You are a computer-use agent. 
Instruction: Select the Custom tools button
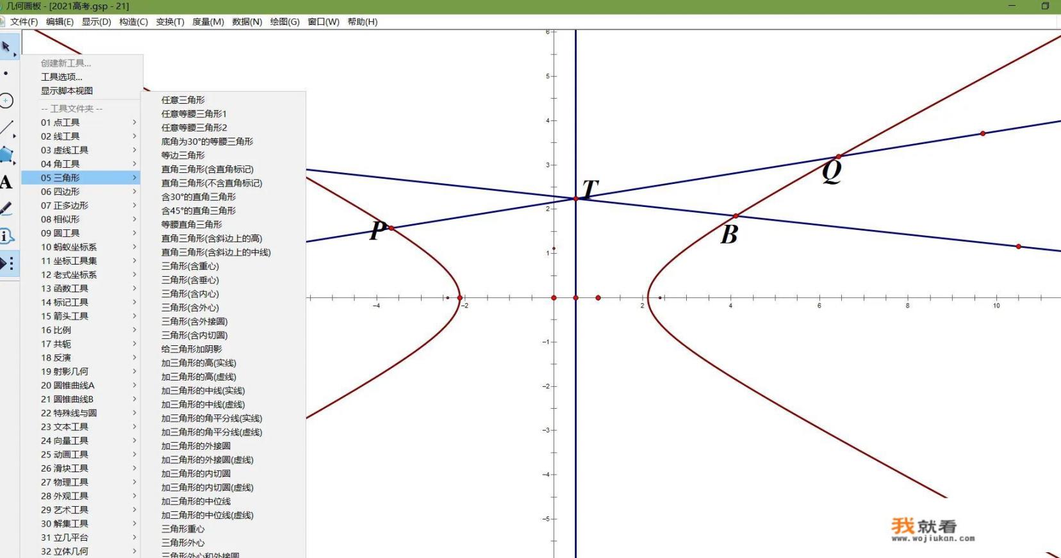[8, 263]
